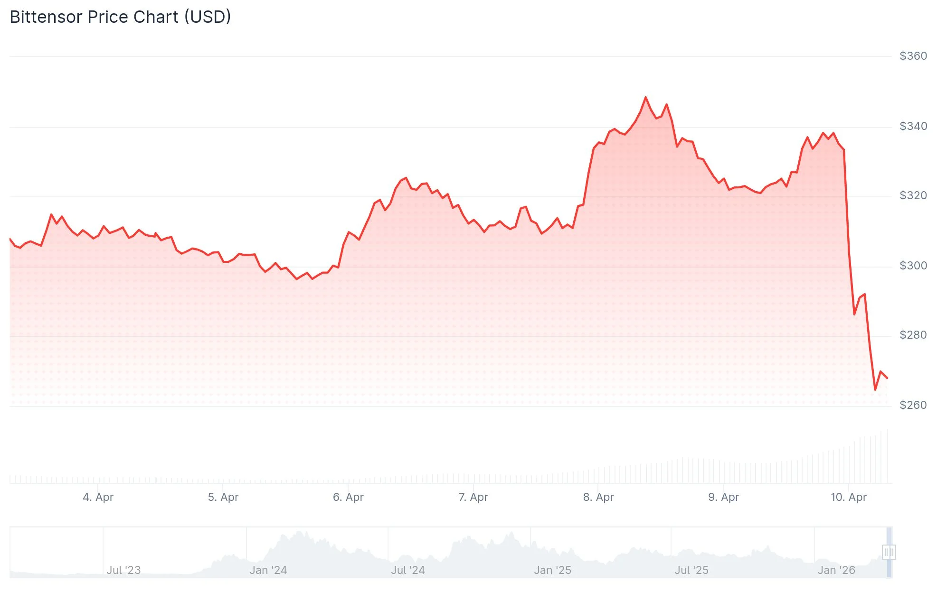Screen dimensions: 937x592
Task: Jump to Jan '25 in navigator
Action: tap(552, 570)
